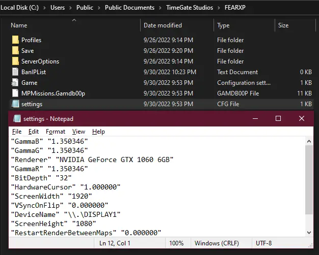Click the Notepad window resize grip
The height and width of the screenshot is (255, 319).
311,245
